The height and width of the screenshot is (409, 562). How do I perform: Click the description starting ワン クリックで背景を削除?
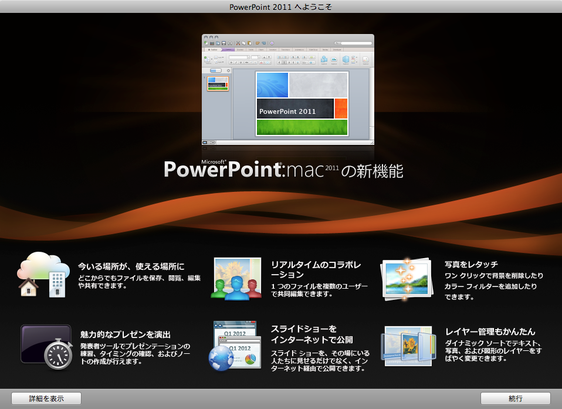coord(494,286)
